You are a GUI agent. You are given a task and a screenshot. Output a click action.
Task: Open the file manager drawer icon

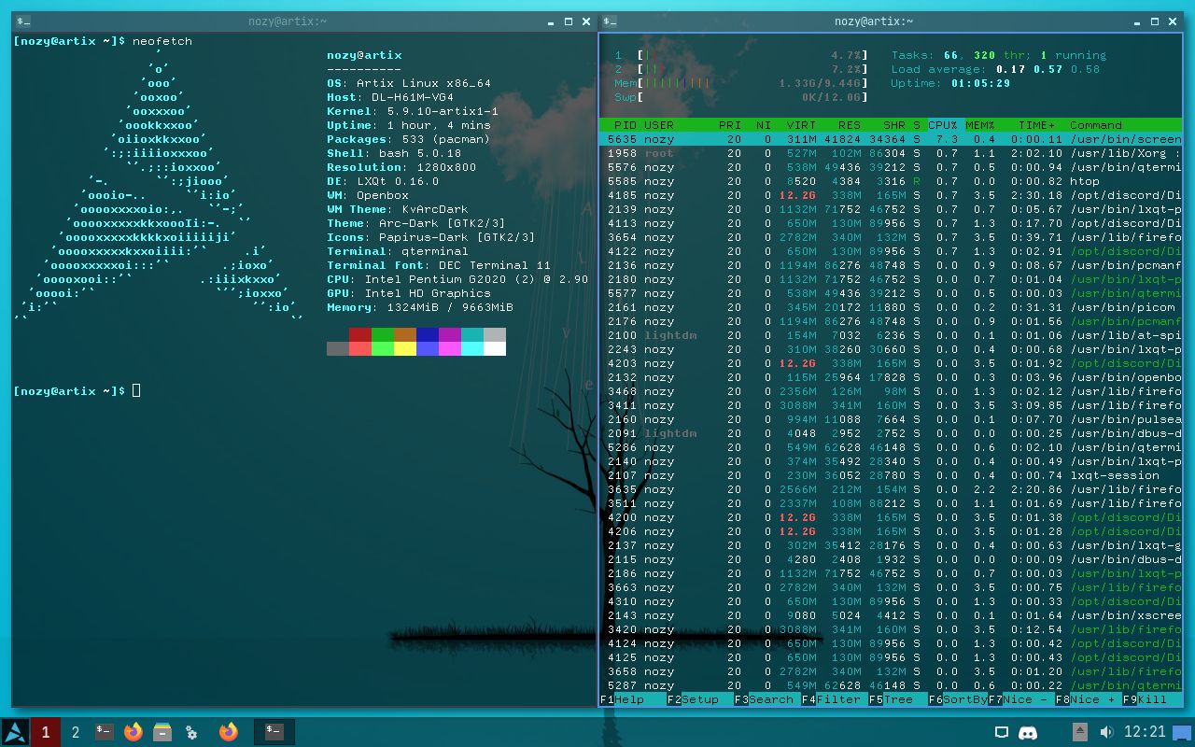coord(162,732)
